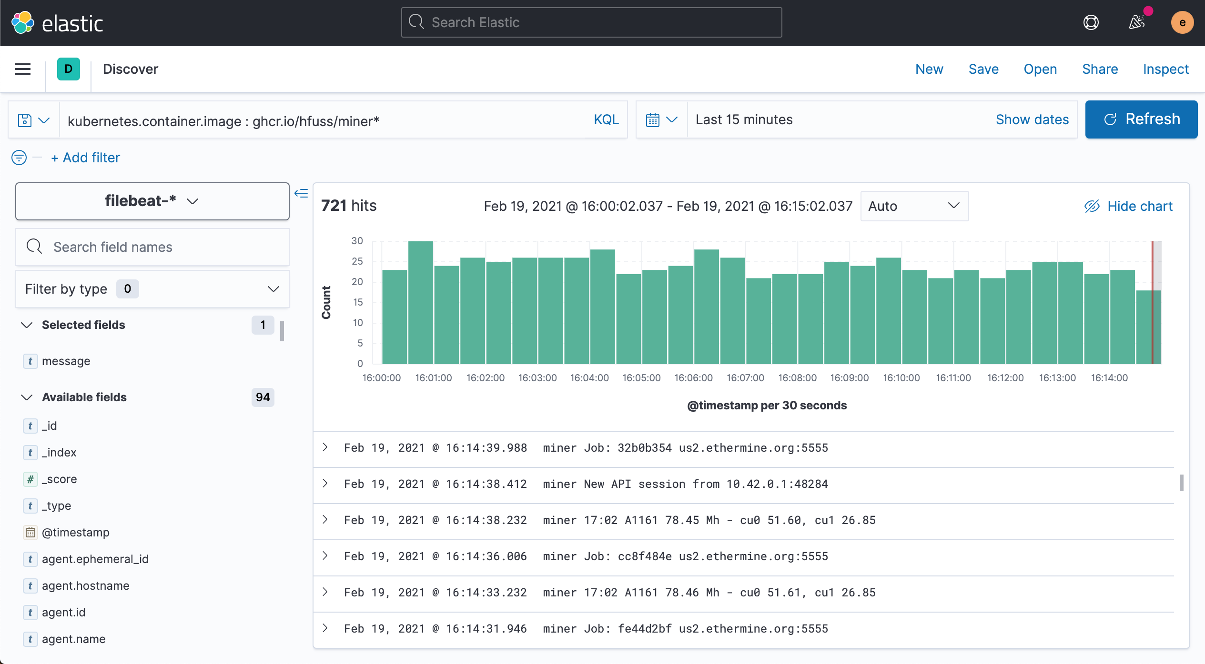
Task: Toggle the Filter by type selector
Action: click(152, 288)
